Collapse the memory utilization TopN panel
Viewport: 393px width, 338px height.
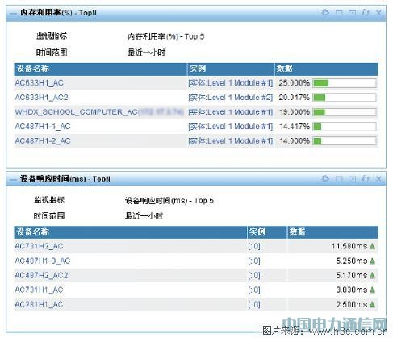click(x=13, y=13)
